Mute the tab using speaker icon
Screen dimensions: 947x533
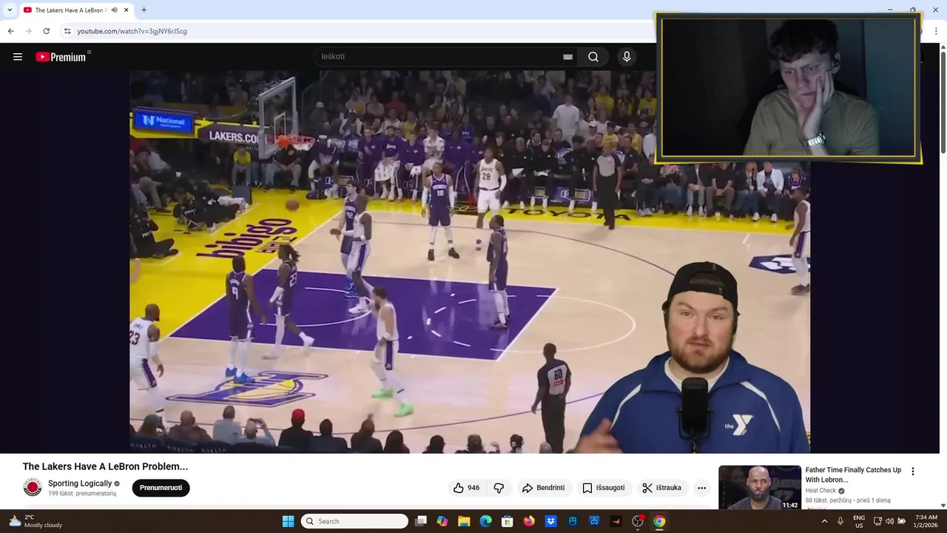tap(115, 10)
